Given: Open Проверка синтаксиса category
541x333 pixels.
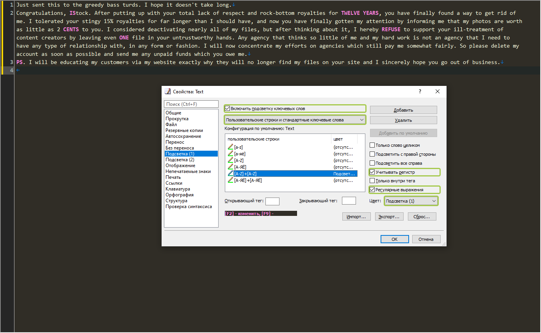Looking at the screenshot, I should click(x=191, y=207).
